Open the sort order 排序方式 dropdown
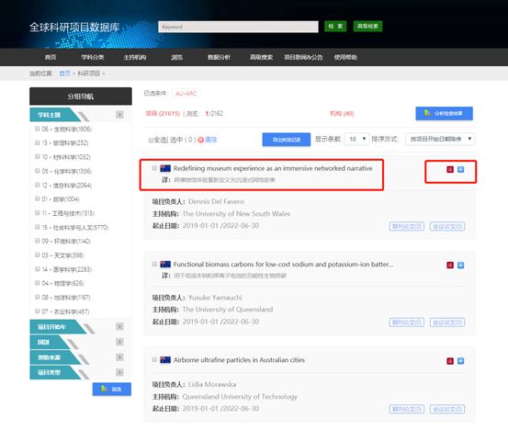Viewport: 508px width, 430px height. coord(440,139)
